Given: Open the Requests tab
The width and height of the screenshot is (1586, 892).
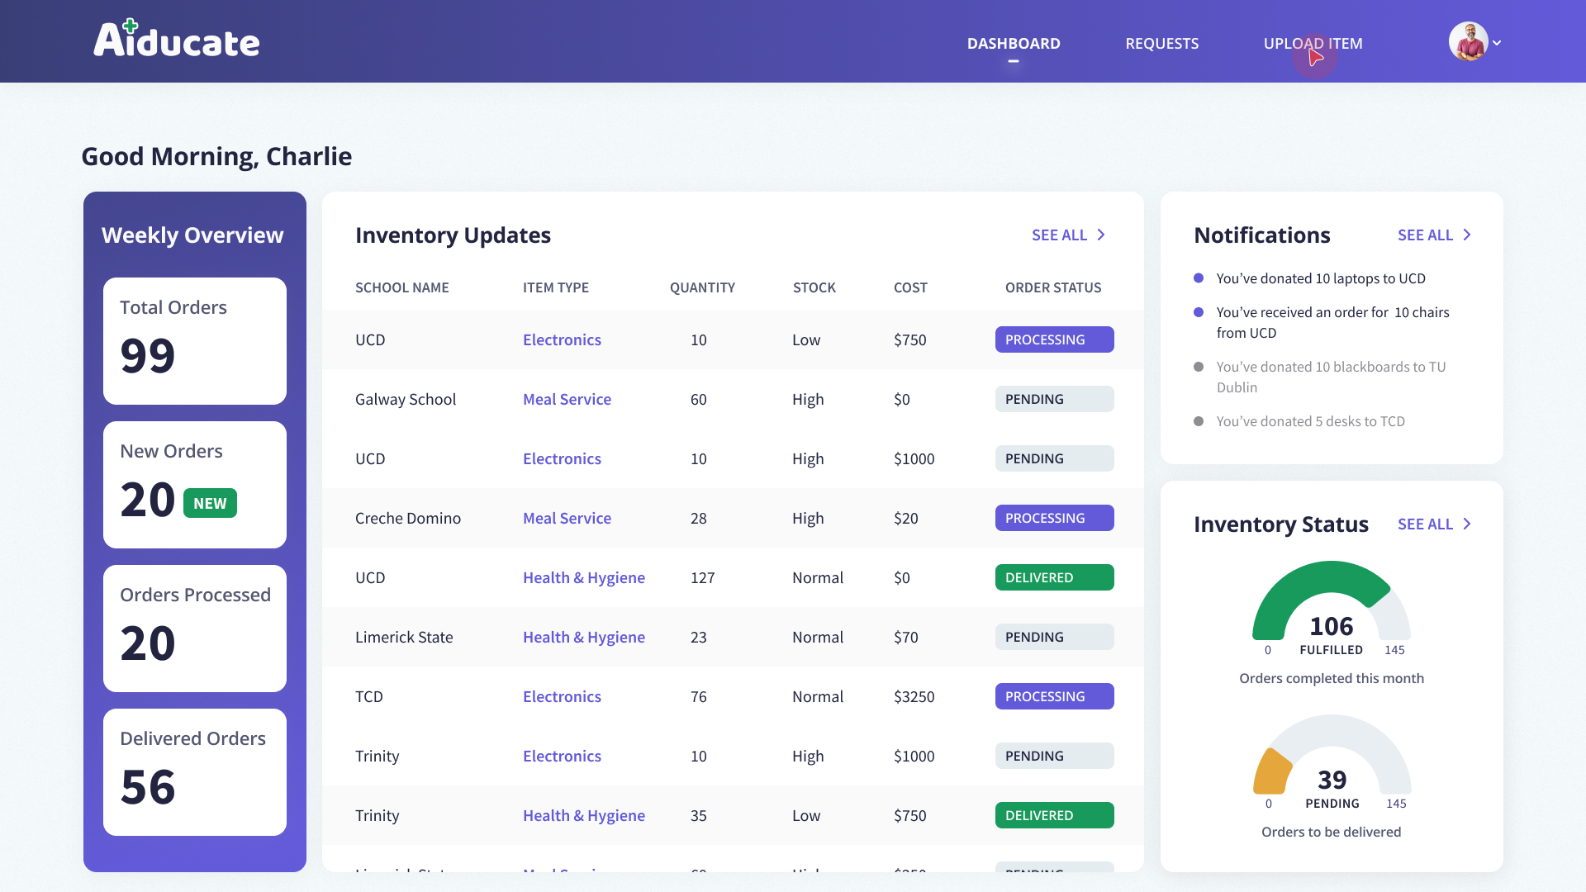Looking at the screenshot, I should point(1161,43).
